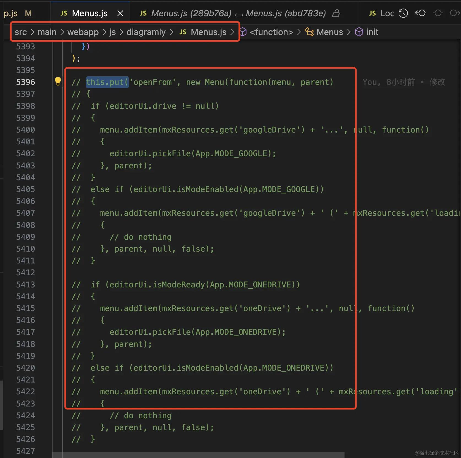Click '// do nothing' comment on line 5424

click(x=140, y=416)
